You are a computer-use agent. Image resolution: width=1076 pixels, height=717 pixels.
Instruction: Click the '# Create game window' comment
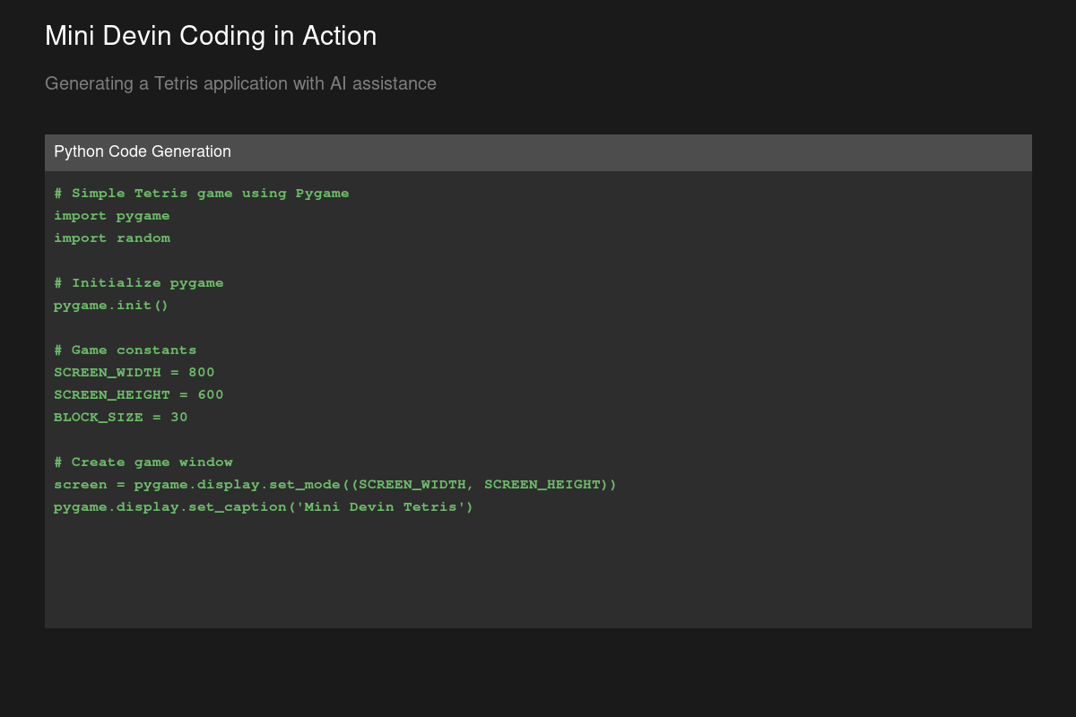pos(143,462)
